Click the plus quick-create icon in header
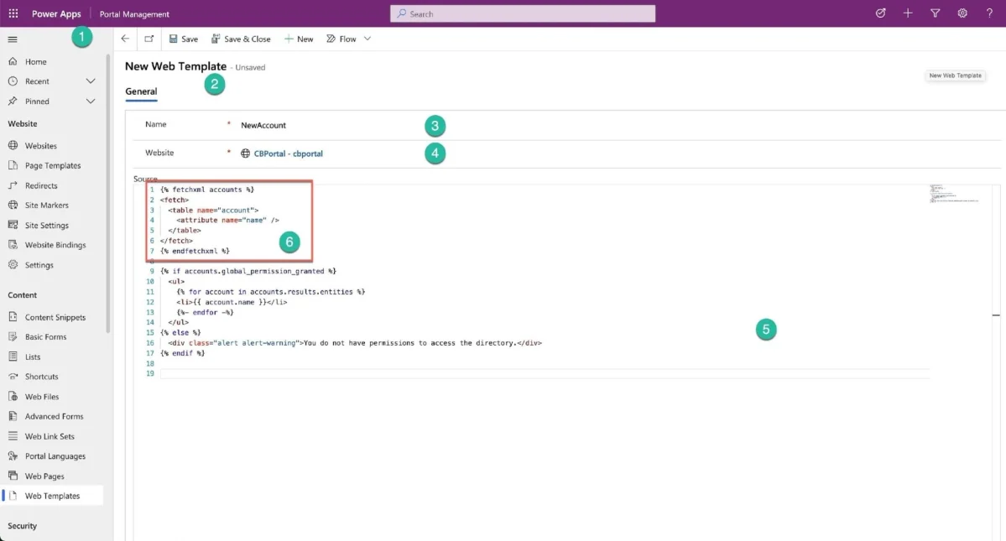 (908, 13)
